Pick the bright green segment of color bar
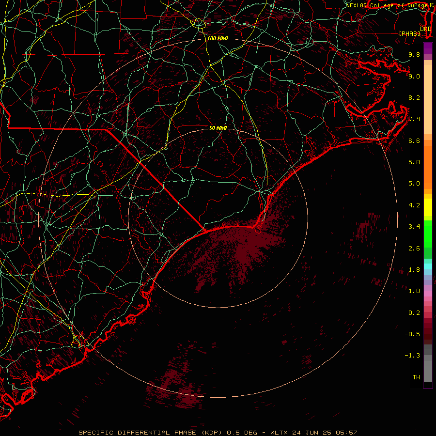The height and width of the screenshot is (436, 436). (x=428, y=234)
